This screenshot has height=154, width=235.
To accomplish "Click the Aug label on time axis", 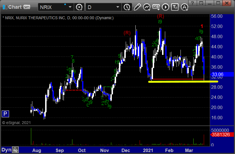I will click(x=37, y=150).
